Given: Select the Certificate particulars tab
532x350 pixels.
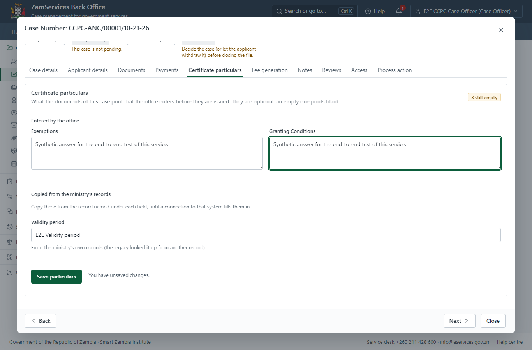Looking at the screenshot, I should coord(215,70).
